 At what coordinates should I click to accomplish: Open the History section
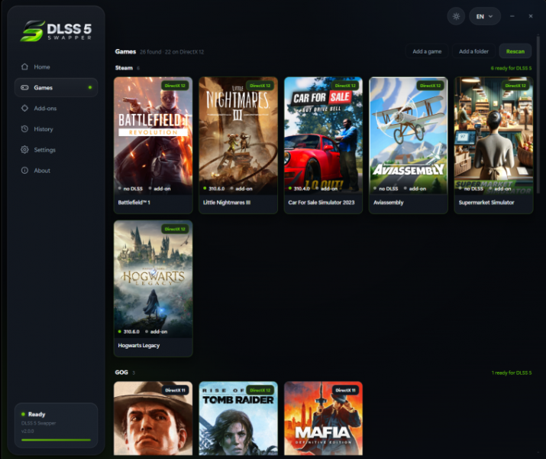(x=56, y=129)
